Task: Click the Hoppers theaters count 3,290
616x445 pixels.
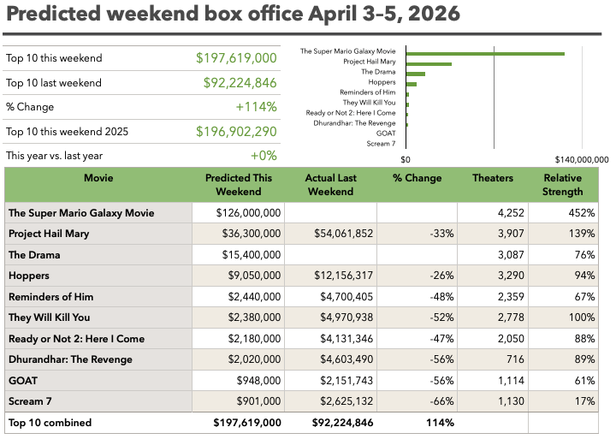Action: (x=493, y=276)
